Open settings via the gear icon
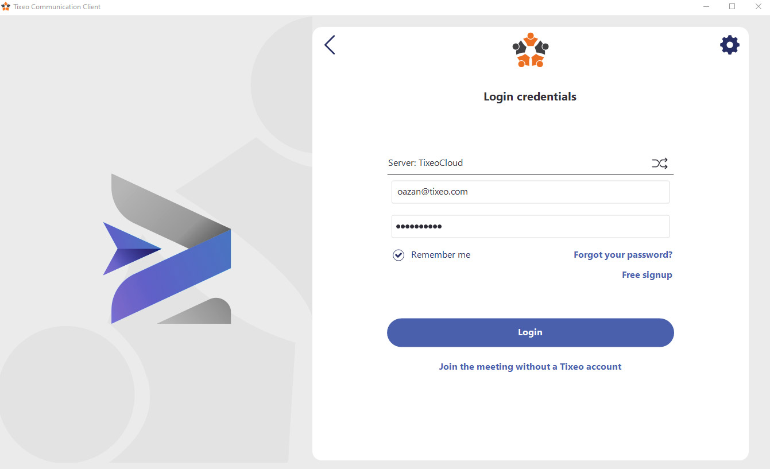This screenshot has width=770, height=469. (730, 45)
